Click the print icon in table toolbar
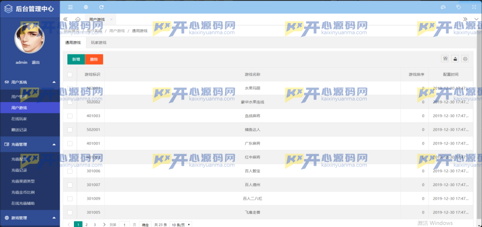 [x=465, y=59]
